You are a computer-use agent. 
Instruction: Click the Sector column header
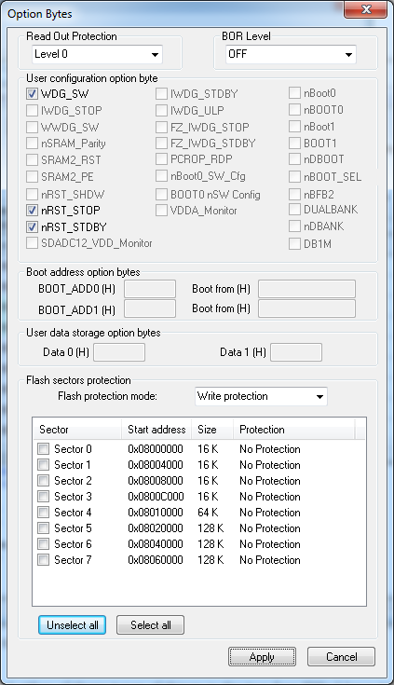point(77,430)
